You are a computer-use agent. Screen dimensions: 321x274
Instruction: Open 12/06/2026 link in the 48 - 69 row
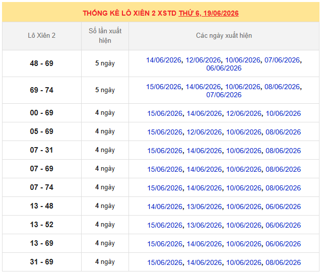click(203, 60)
